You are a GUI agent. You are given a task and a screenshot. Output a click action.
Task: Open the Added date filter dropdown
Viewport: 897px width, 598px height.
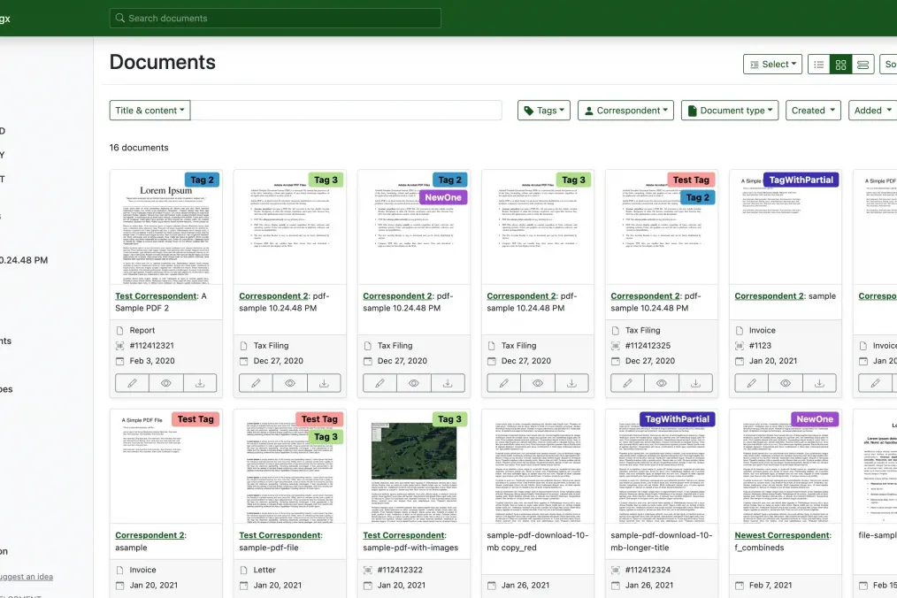(872, 111)
